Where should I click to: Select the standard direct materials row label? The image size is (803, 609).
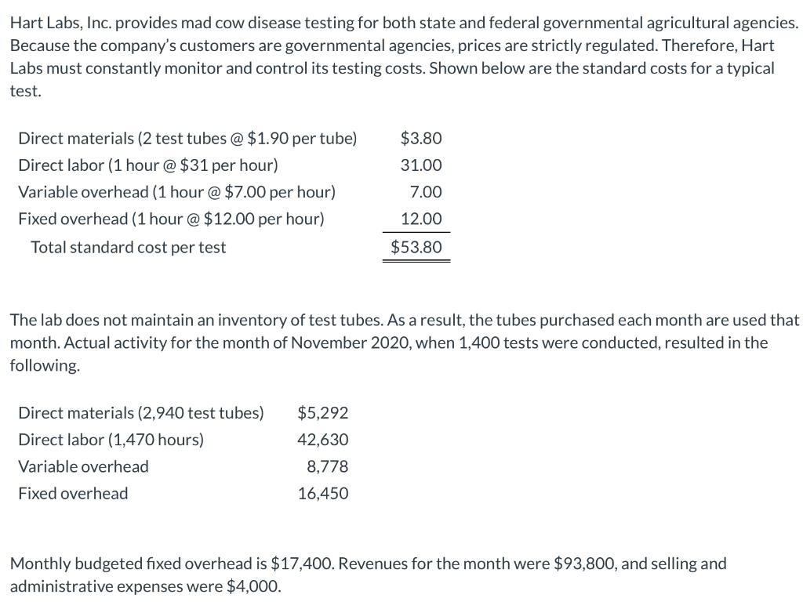tap(187, 139)
